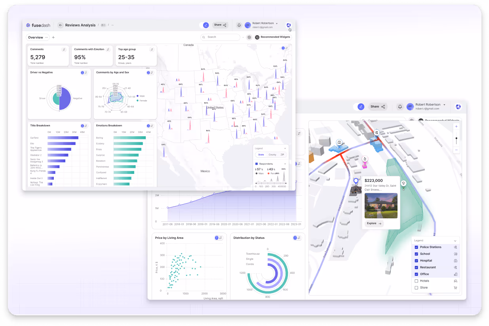Click Explore on the $223,000 property card
Image resolution: width=489 pixels, height=326 pixels.
point(374,223)
